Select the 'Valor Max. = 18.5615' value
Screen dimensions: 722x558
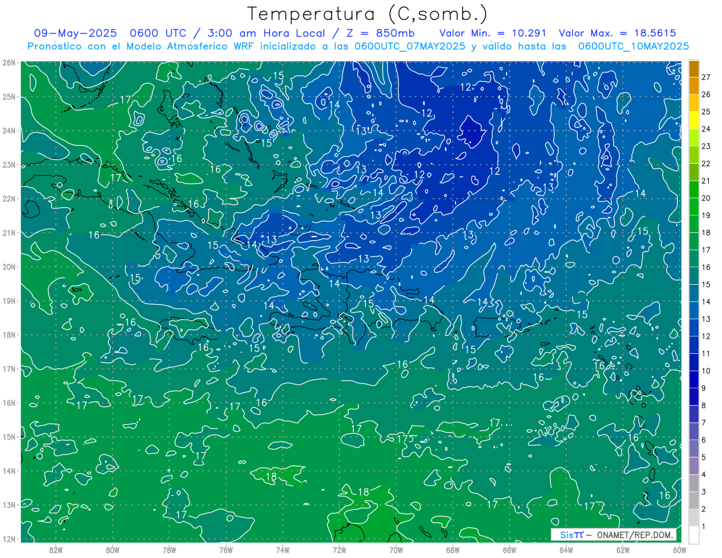pos(617,33)
